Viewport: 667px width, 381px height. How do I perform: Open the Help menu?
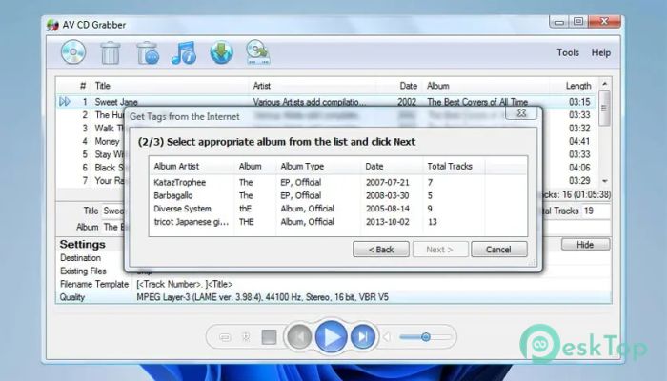point(600,52)
